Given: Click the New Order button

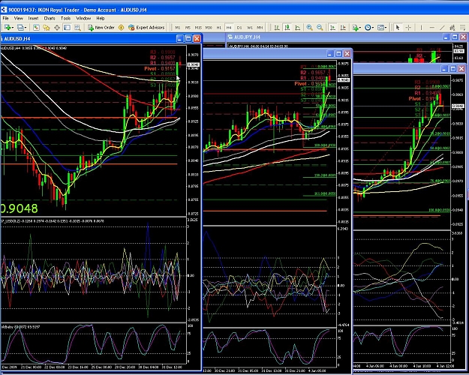Looking at the screenshot, I should pos(101,28).
